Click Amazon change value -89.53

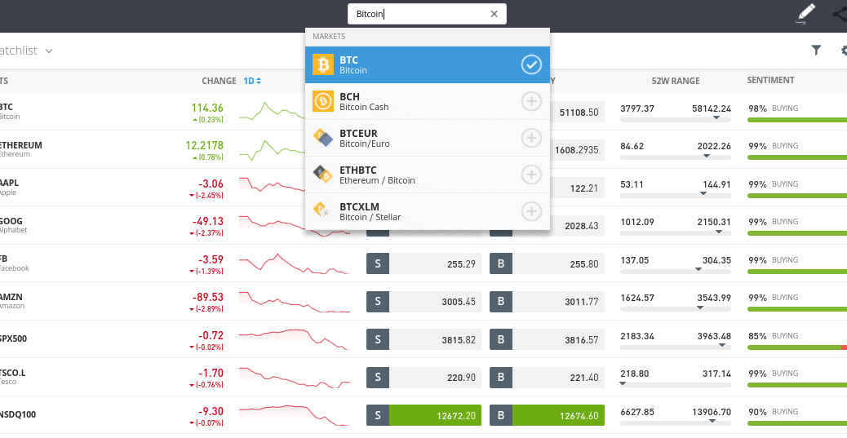tap(207, 297)
